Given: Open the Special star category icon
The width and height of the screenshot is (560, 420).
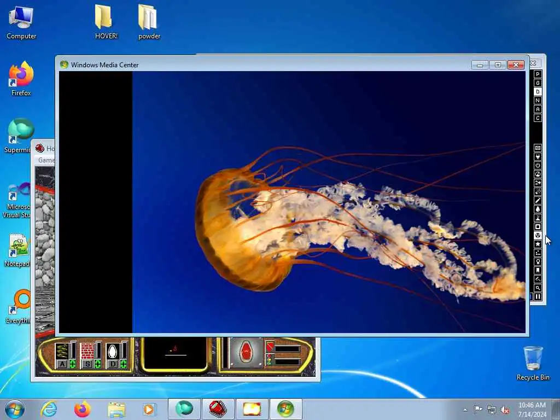Looking at the screenshot, I should click(x=538, y=244).
